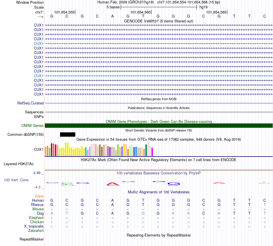
Task: Click the '5 bases' scale bar text
Action: click(113, 7)
